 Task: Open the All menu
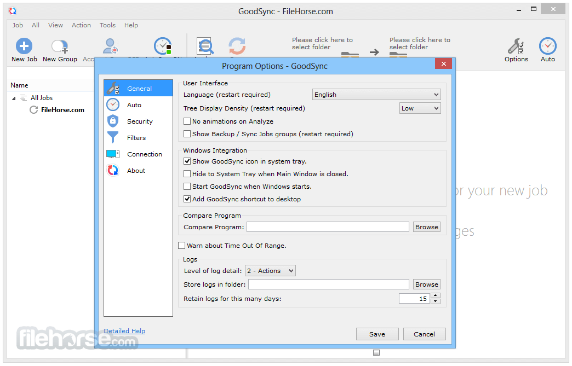(x=36, y=25)
